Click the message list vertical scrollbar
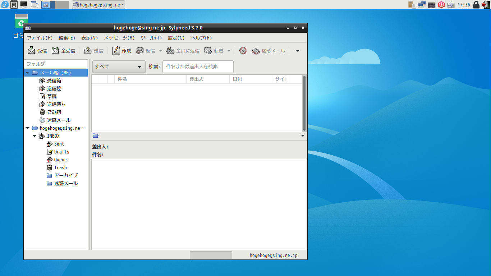Screen dimensions: 491x276 304,103
